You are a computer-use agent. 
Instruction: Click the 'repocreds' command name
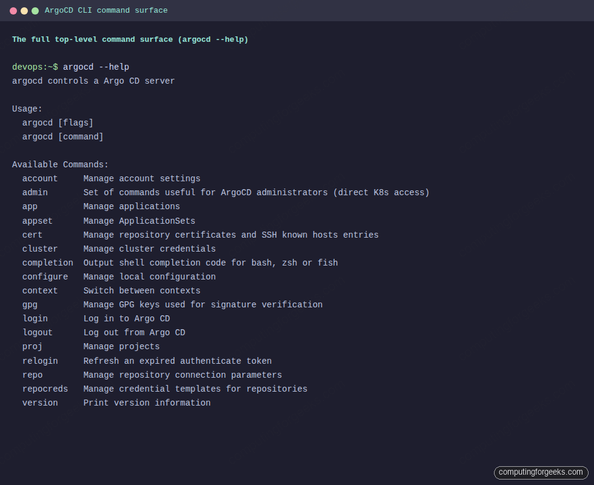[x=45, y=389]
